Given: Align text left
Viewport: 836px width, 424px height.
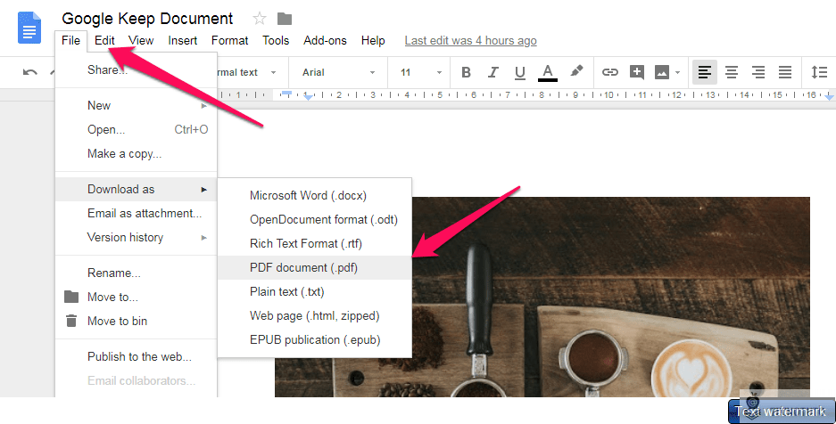Looking at the screenshot, I should pos(705,72).
